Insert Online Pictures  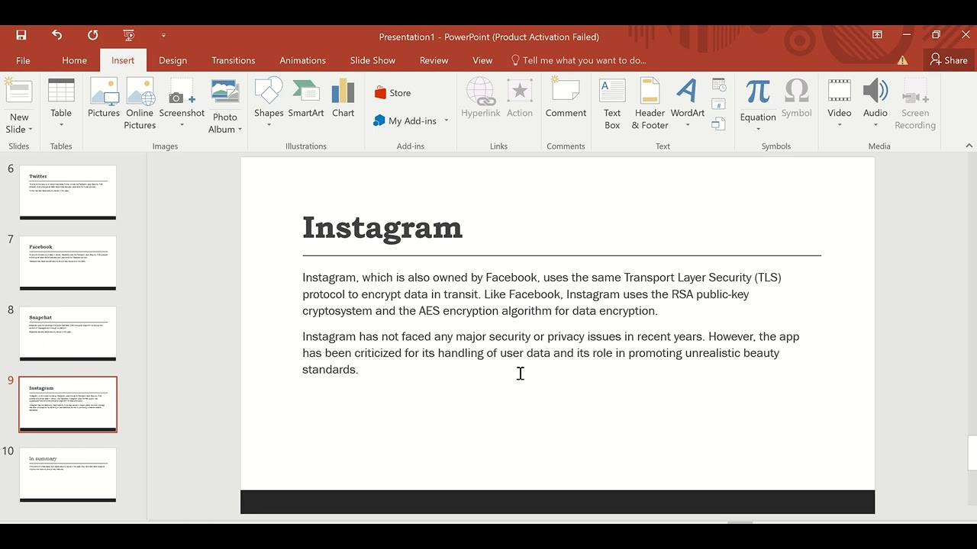pos(140,103)
